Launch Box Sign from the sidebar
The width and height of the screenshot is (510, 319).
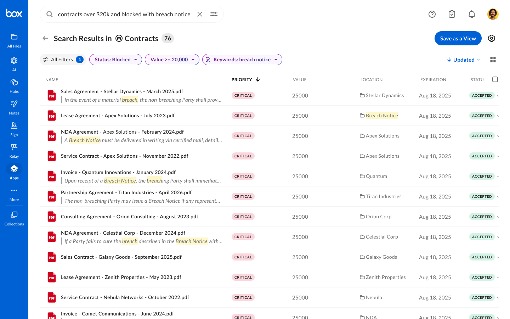point(14,129)
